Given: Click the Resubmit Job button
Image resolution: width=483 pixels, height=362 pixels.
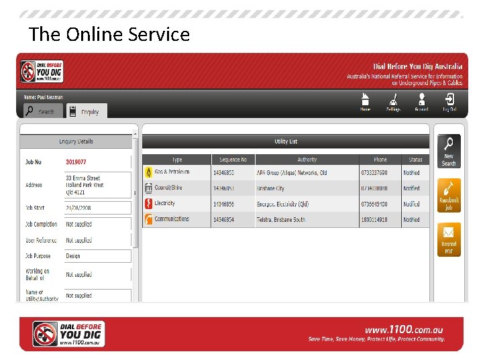Looking at the screenshot, I should pyautogui.click(x=449, y=196).
